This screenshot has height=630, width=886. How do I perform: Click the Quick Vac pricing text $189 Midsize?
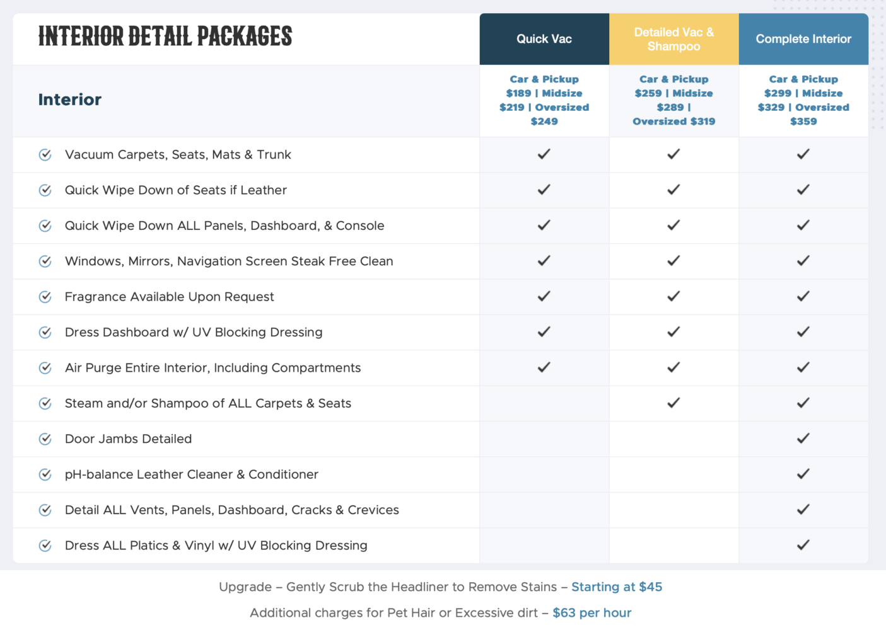click(x=544, y=93)
